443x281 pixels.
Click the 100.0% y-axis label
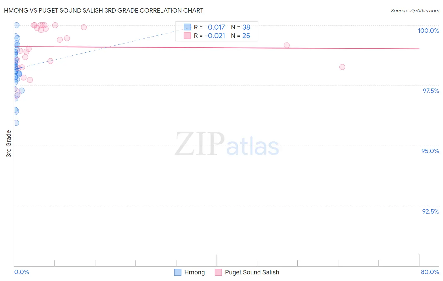click(x=428, y=31)
